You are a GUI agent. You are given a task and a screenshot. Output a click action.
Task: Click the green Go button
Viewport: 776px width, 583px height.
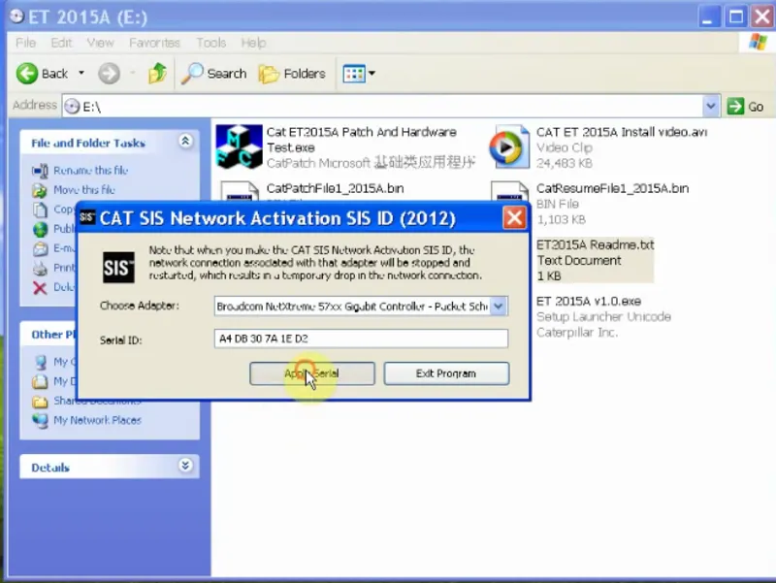coord(745,106)
